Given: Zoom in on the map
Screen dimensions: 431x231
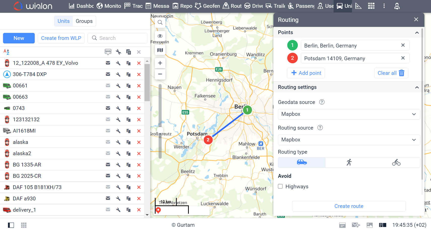Looking at the screenshot, I should [160, 63].
